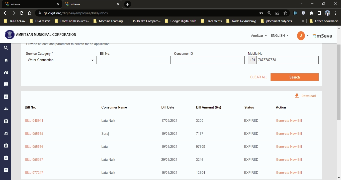Screen dimensions: 341x180
Task: Click the search icon in left sidebar
Action: 6,48
